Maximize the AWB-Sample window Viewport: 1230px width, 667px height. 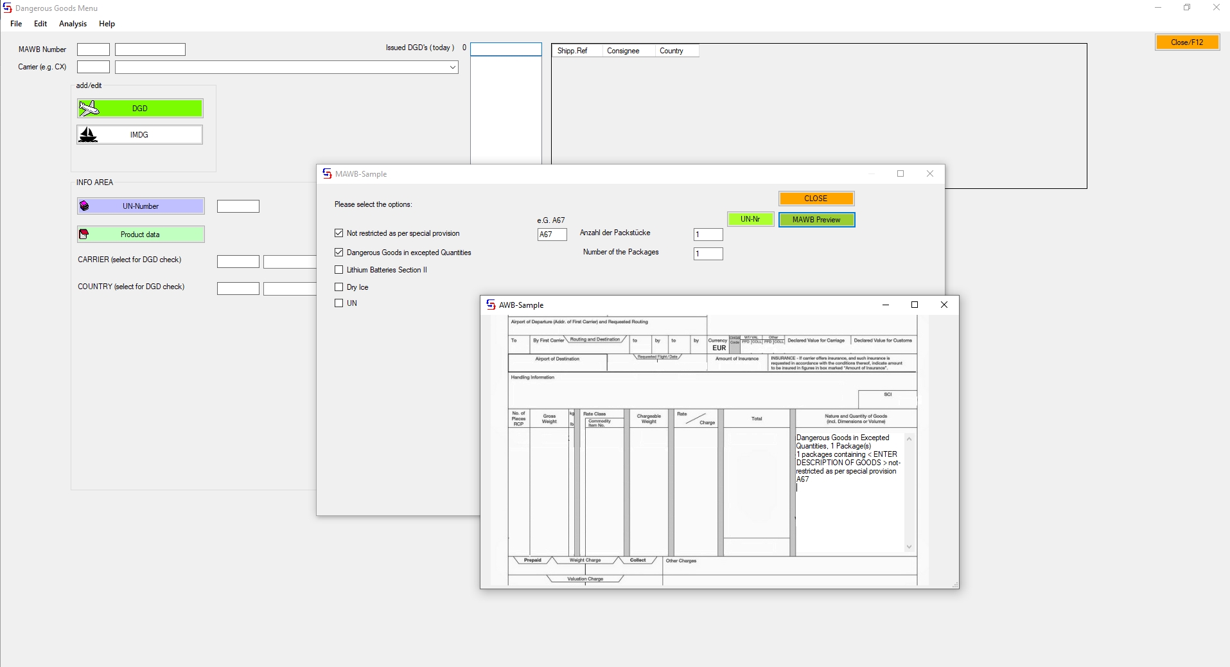point(915,305)
